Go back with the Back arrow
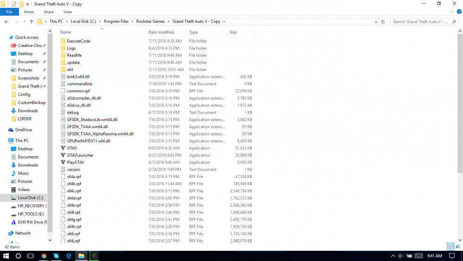The width and height of the screenshot is (463, 261). (x=6, y=22)
